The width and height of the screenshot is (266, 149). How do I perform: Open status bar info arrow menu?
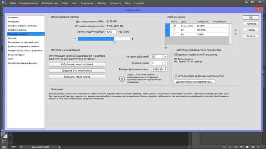[x=59, y=147]
